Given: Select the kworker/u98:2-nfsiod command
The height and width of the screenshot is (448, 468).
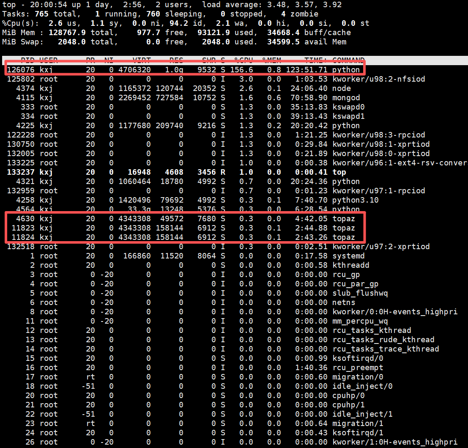Looking at the screenshot, I should coord(378,79).
